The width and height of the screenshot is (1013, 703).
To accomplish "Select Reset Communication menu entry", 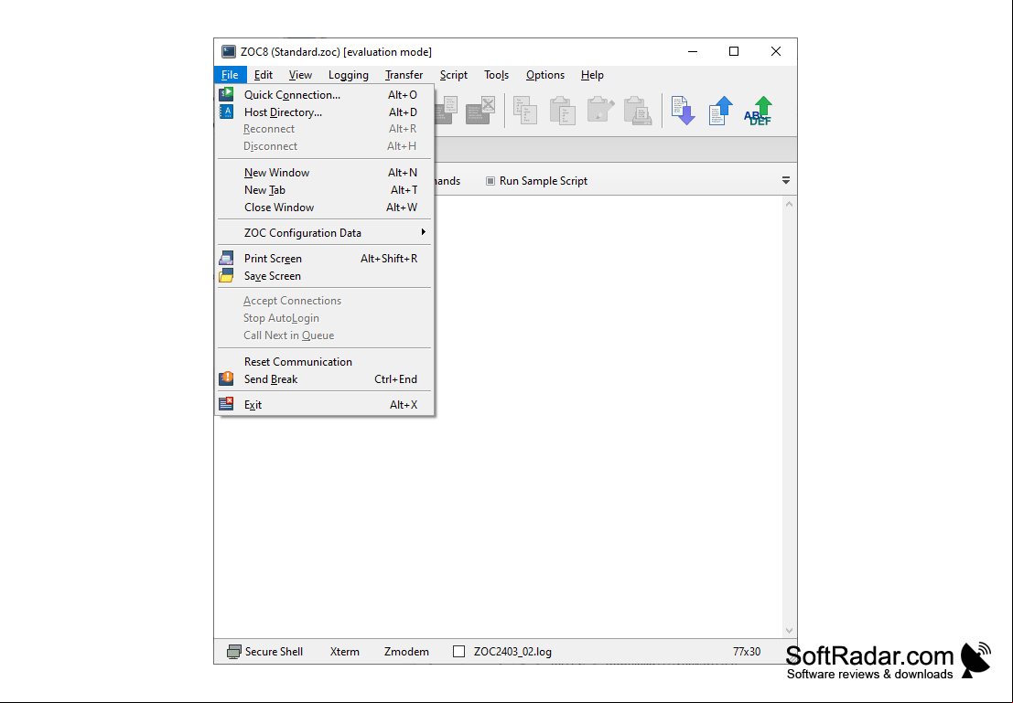I will [x=324, y=361].
